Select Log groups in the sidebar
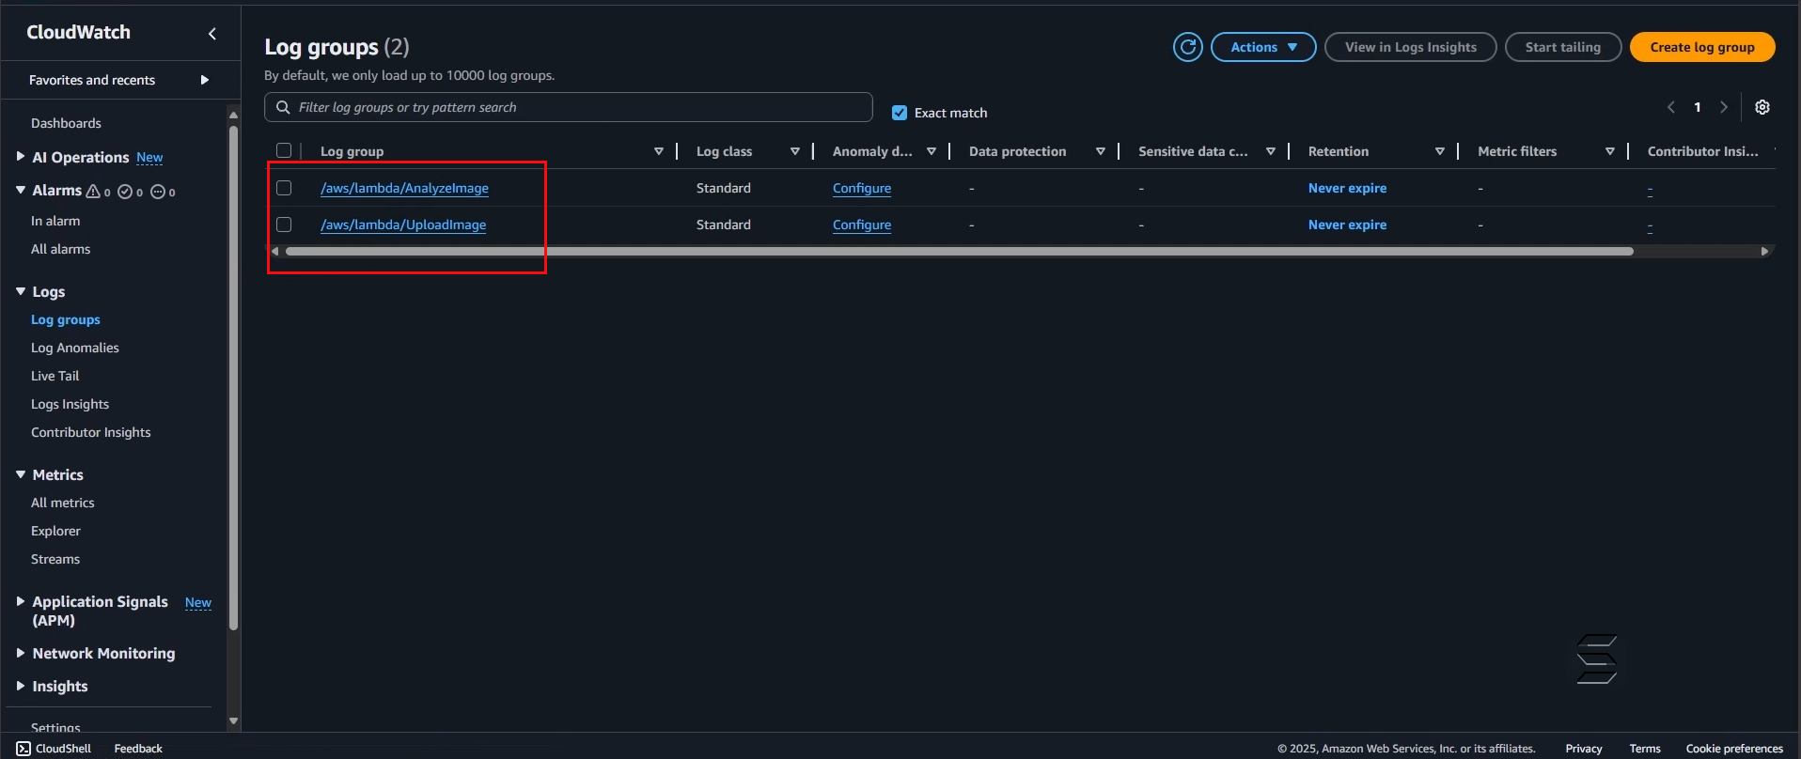This screenshot has width=1801, height=759. 66,319
